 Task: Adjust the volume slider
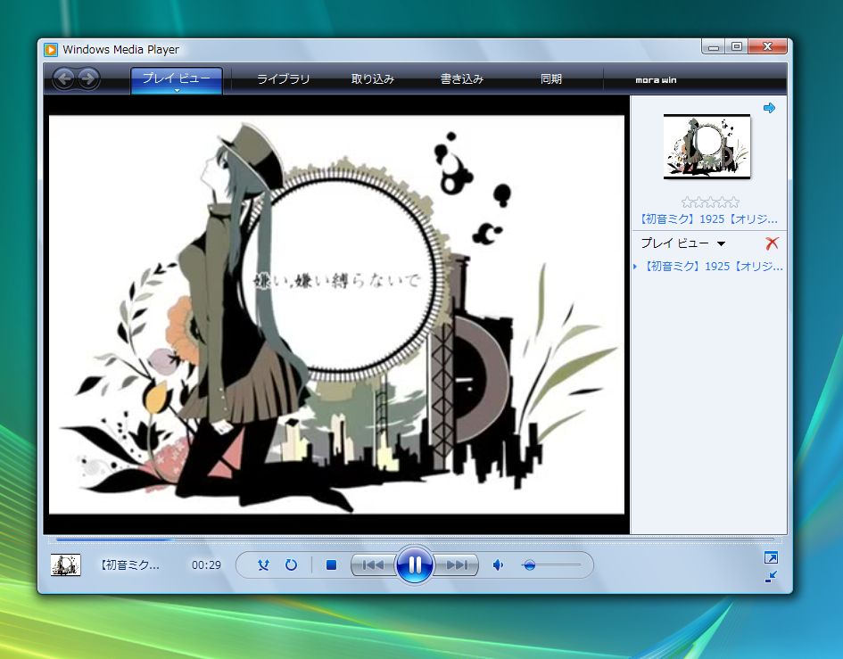click(x=550, y=565)
